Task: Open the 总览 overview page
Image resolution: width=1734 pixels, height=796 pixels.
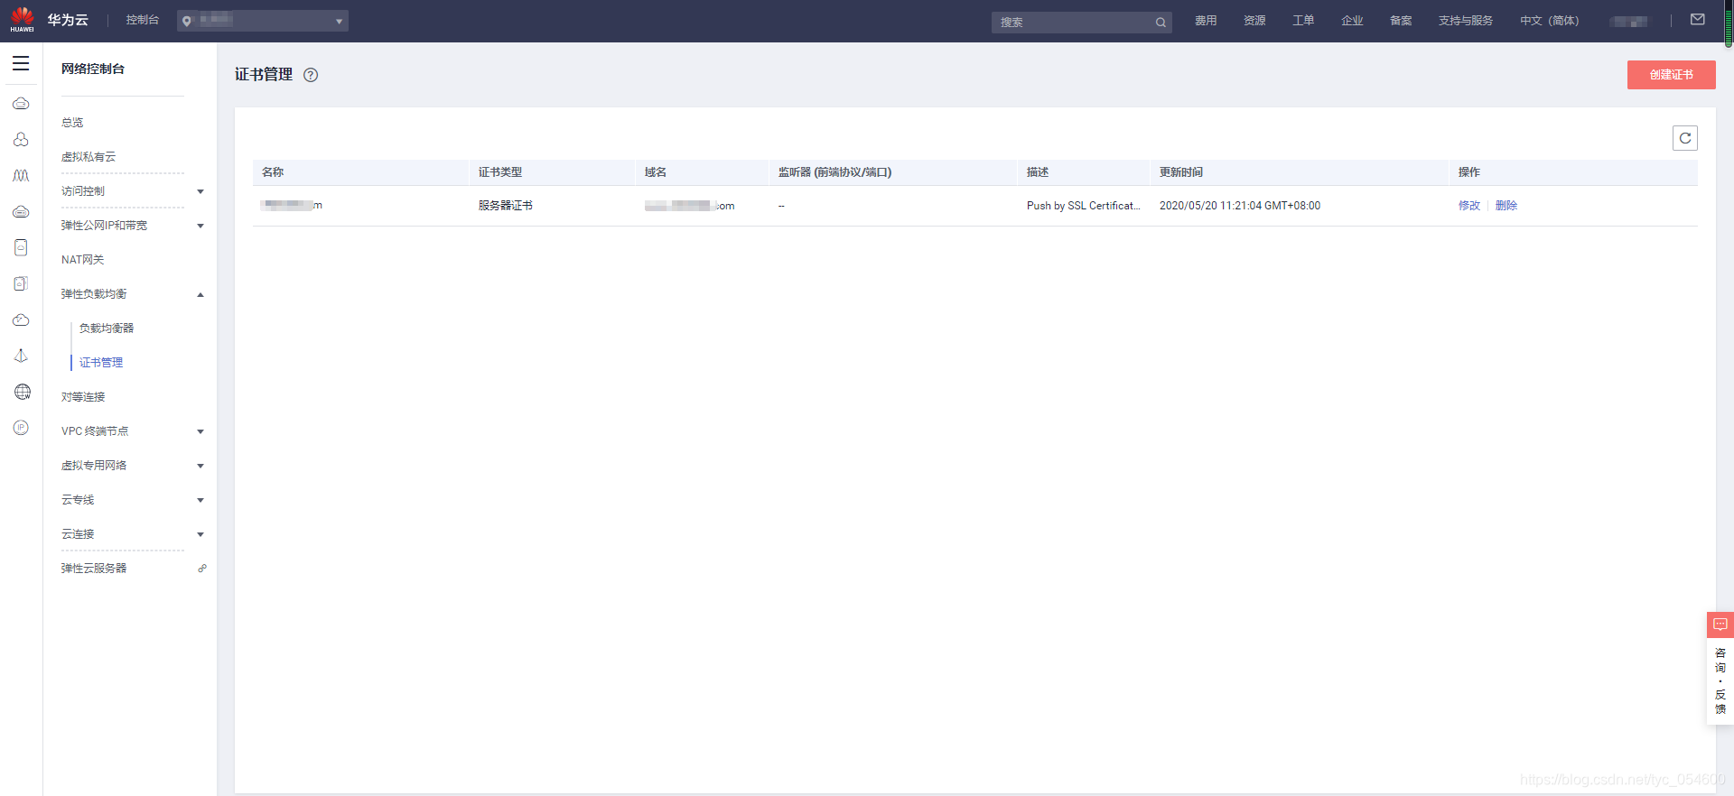Action: coord(72,123)
